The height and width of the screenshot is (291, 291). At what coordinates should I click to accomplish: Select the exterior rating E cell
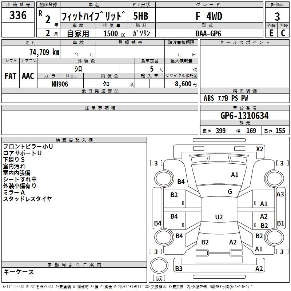[271, 33]
